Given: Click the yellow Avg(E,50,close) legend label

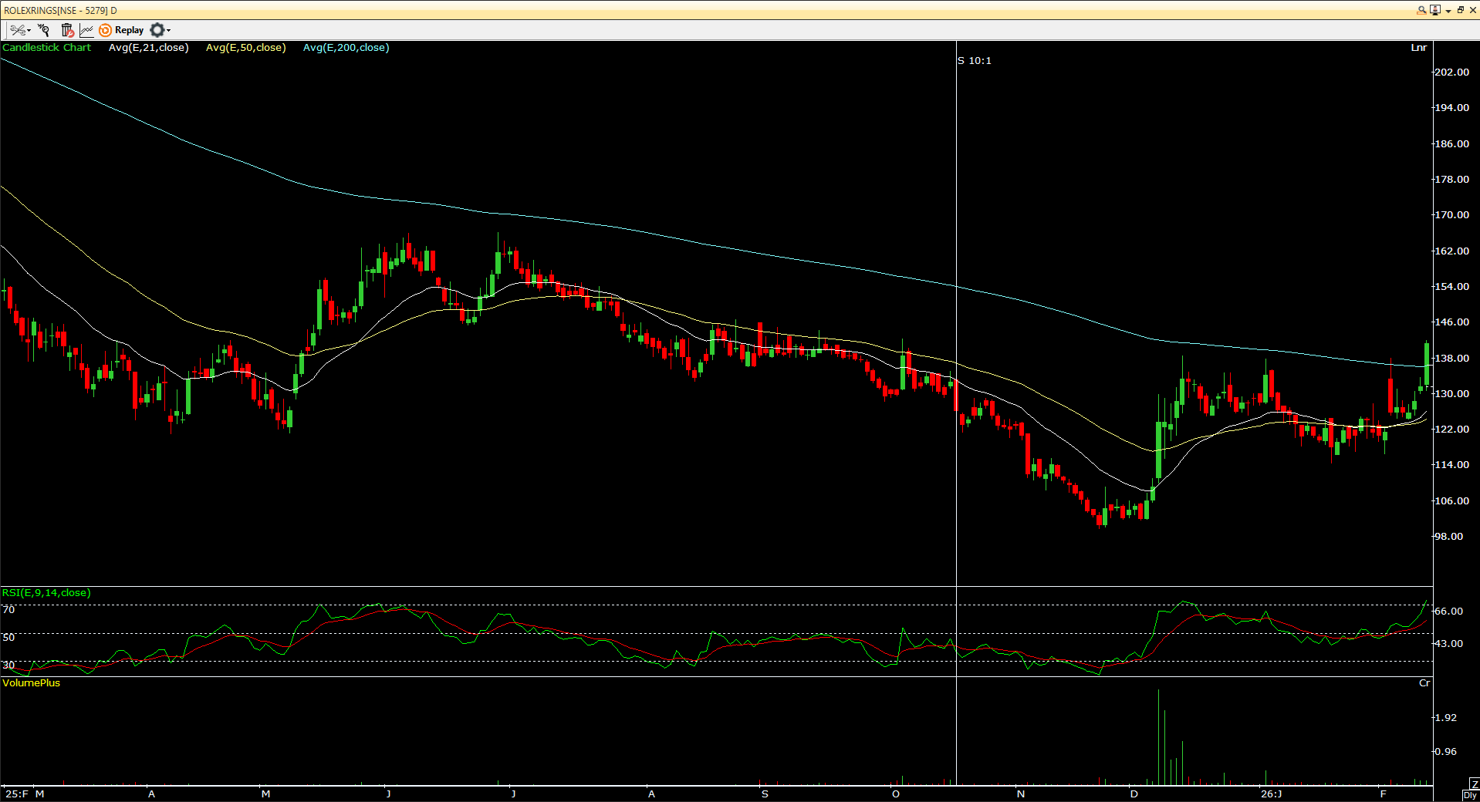Looking at the screenshot, I should click(245, 48).
